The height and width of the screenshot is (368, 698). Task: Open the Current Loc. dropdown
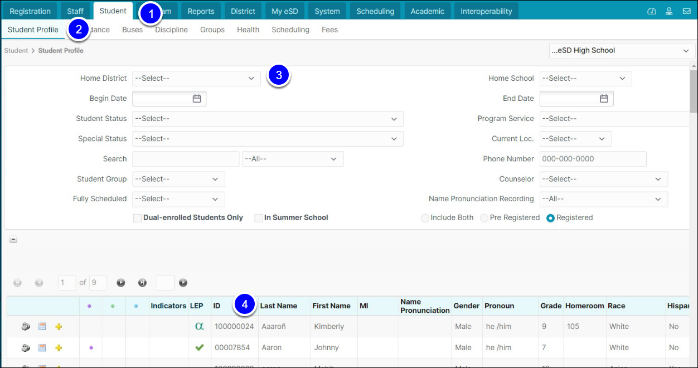point(575,139)
